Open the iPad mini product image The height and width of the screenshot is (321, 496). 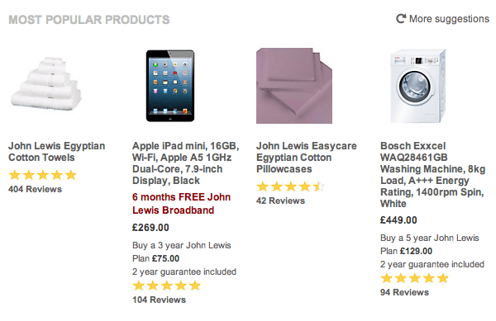click(x=170, y=86)
